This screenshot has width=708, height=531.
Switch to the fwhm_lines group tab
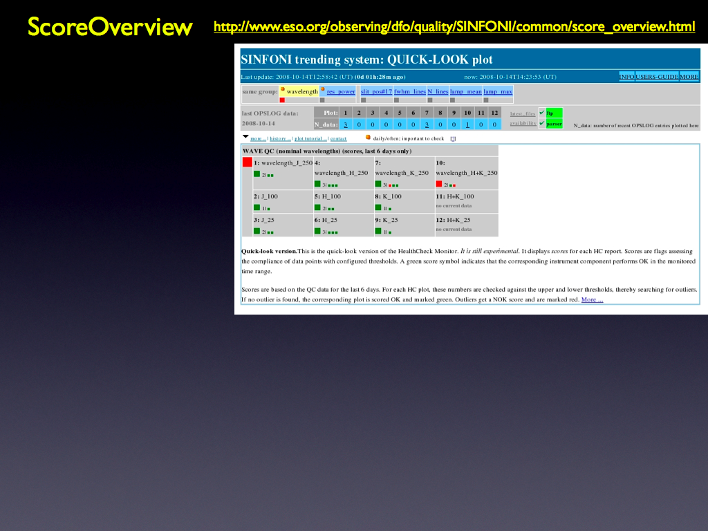pyautogui.click(x=410, y=91)
